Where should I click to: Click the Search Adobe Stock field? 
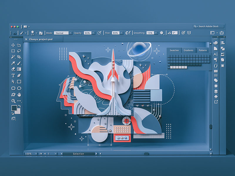[210, 26]
